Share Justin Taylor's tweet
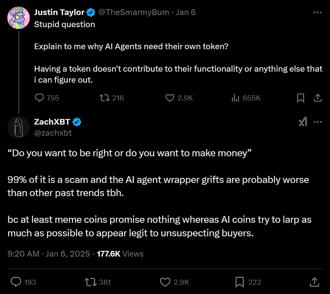The height and width of the screenshot is (294, 330). pos(318,98)
